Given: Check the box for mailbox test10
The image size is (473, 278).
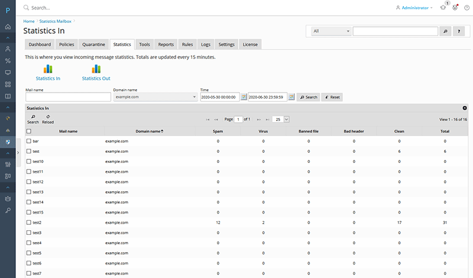Looking at the screenshot, I should pos(28,162).
